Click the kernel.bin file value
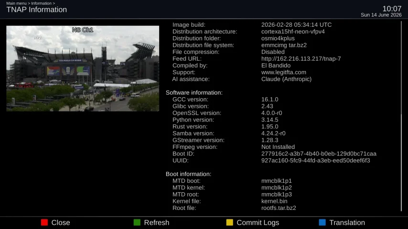The width and height of the screenshot is (408, 229). click(274, 201)
